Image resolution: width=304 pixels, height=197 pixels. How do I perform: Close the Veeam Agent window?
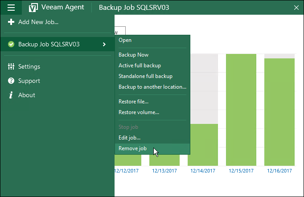[296, 8]
